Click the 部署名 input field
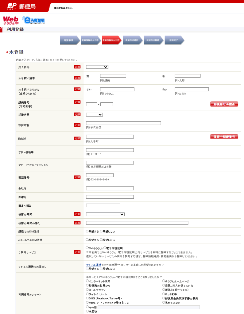 (110, 197)
